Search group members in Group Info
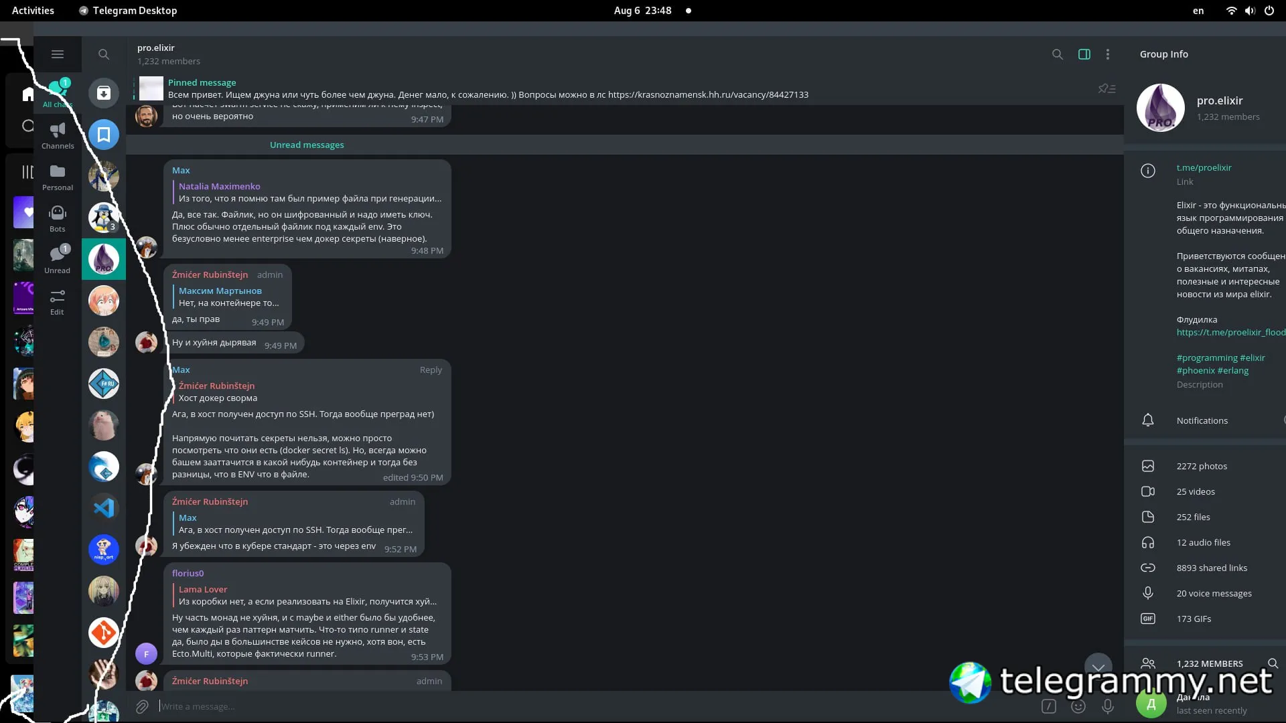 (x=1273, y=663)
